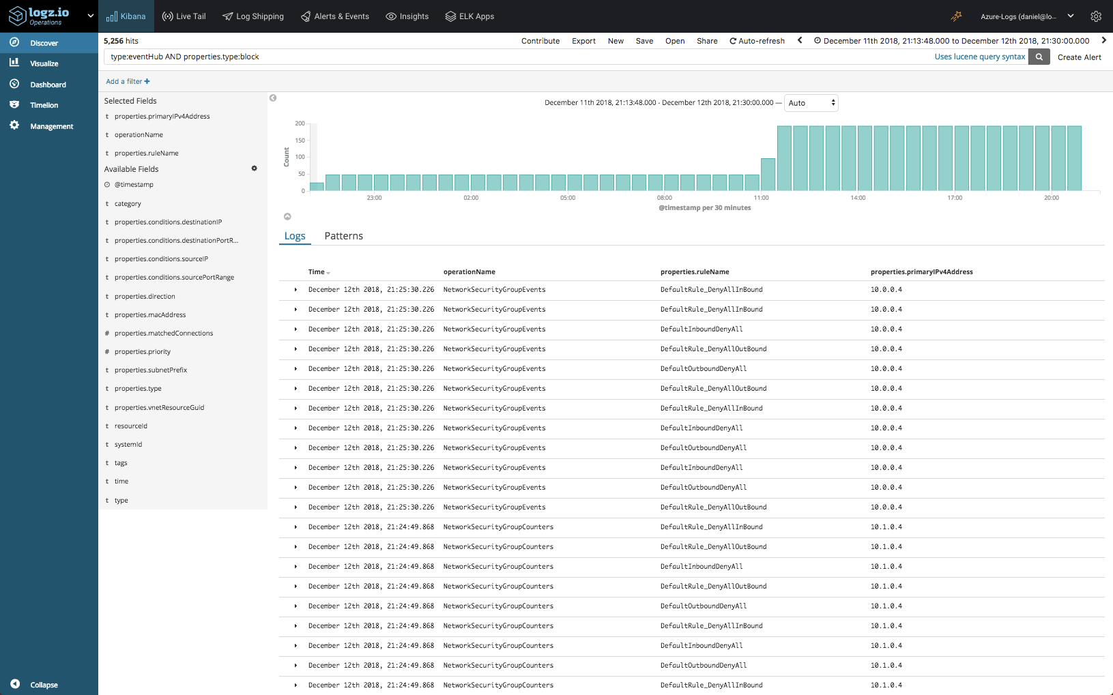
Task: Select the resourceId field
Action: tap(130, 426)
